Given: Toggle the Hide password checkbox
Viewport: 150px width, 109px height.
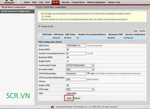Looking at the screenshot, I should click(88, 73).
